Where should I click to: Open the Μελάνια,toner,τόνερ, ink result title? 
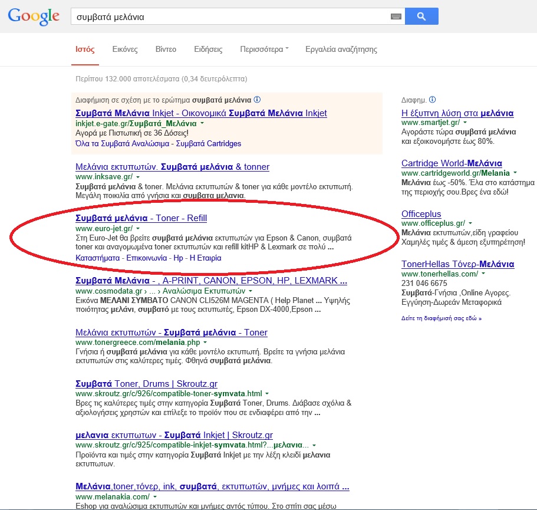coord(212,486)
